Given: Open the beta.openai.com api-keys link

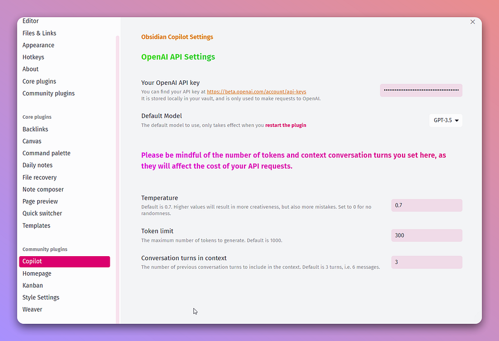Looking at the screenshot, I should pos(257,91).
